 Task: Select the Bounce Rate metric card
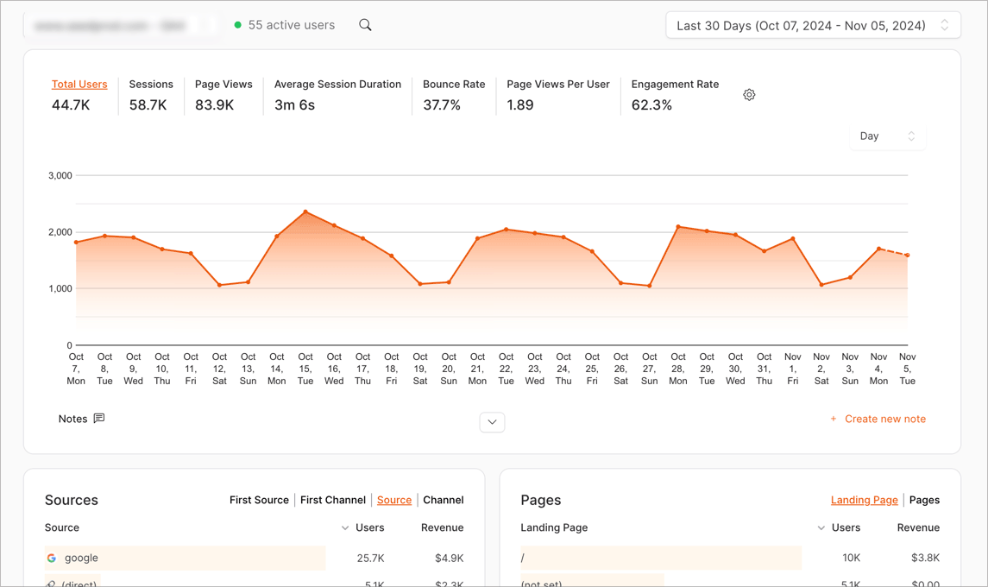coord(454,96)
